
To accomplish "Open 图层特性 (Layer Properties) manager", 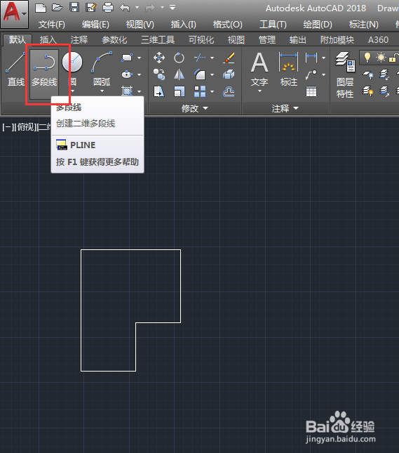I will [x=345, y=74].
